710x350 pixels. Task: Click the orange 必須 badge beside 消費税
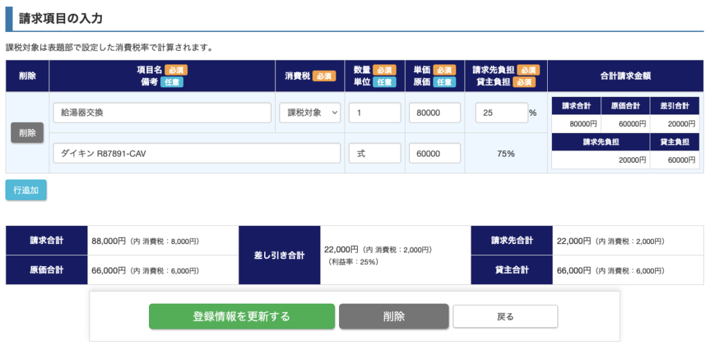coord(324,76)
